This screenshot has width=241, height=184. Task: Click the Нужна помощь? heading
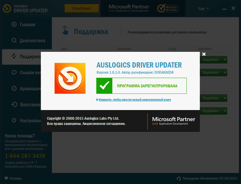(20, 136)
